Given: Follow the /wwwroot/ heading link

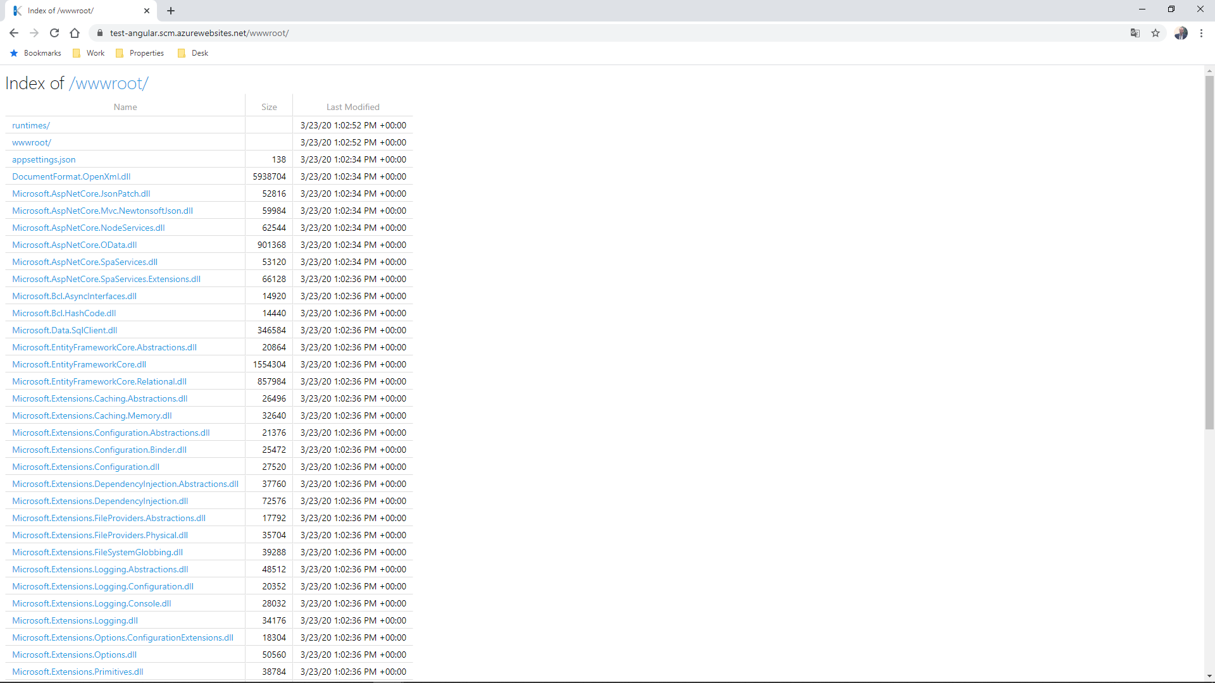Looking at the screenshot, I should pos(109,83).
